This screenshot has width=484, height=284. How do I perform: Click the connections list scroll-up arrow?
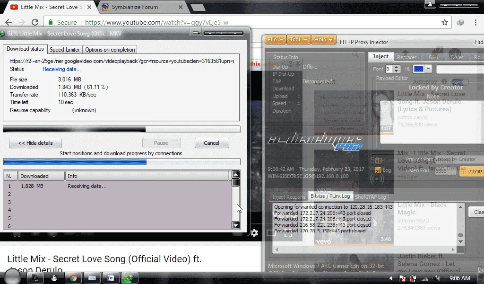pyautogui.click(x=235, y=175)
